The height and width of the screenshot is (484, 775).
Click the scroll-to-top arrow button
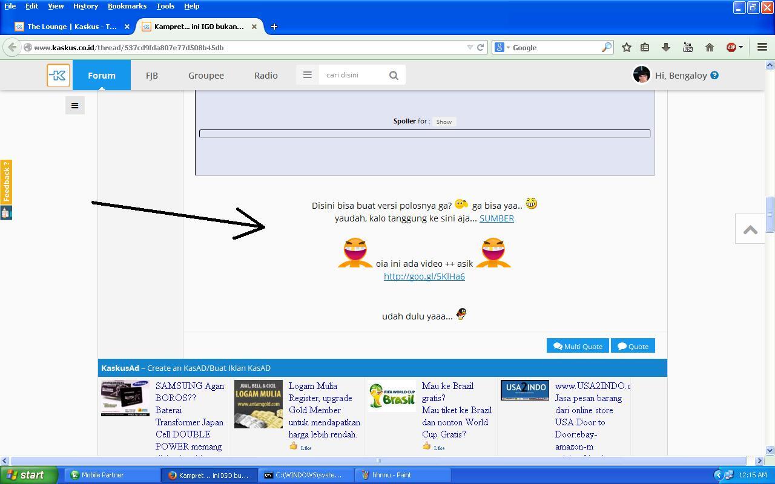750,229
